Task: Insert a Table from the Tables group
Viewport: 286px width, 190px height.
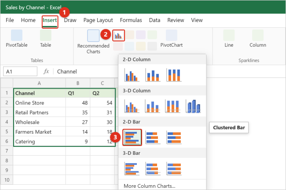Action: 46,38
